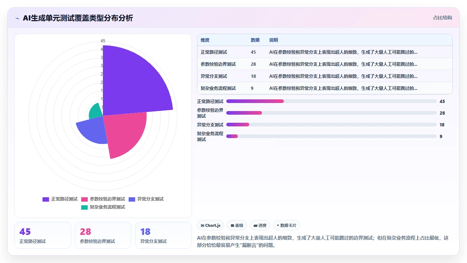Screen dimensions: 467x263
Task: Toggle the 异常分支测试 legend swatch
Action: [132, 199]
